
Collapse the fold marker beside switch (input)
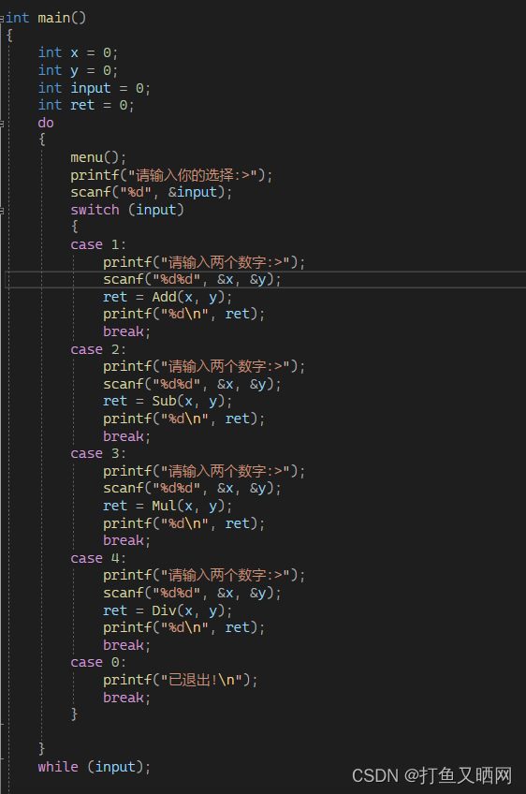pos(2,210)
